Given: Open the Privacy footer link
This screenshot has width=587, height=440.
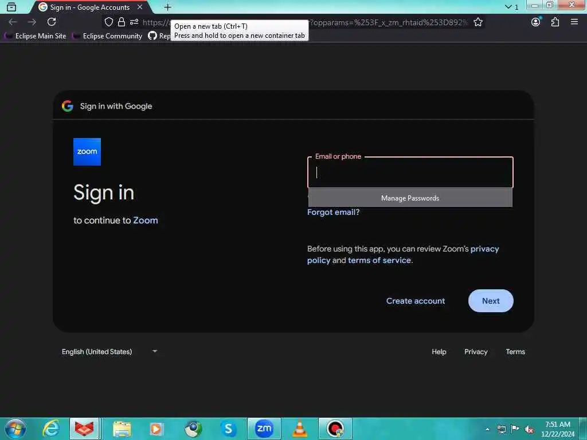Looking at the screenshot, I should click(476, 352).
